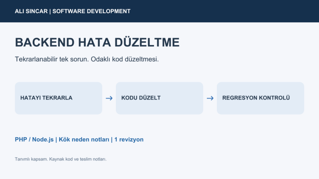Viewport: 319px width, 179px height.
Task: Click the arrow after HATAYI TEKRARLA
Action: pos(109,98)
